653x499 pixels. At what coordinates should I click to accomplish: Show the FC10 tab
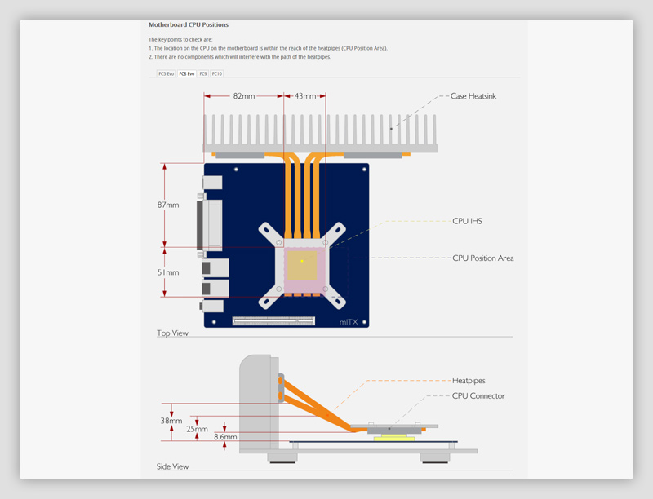coord(216,73)
